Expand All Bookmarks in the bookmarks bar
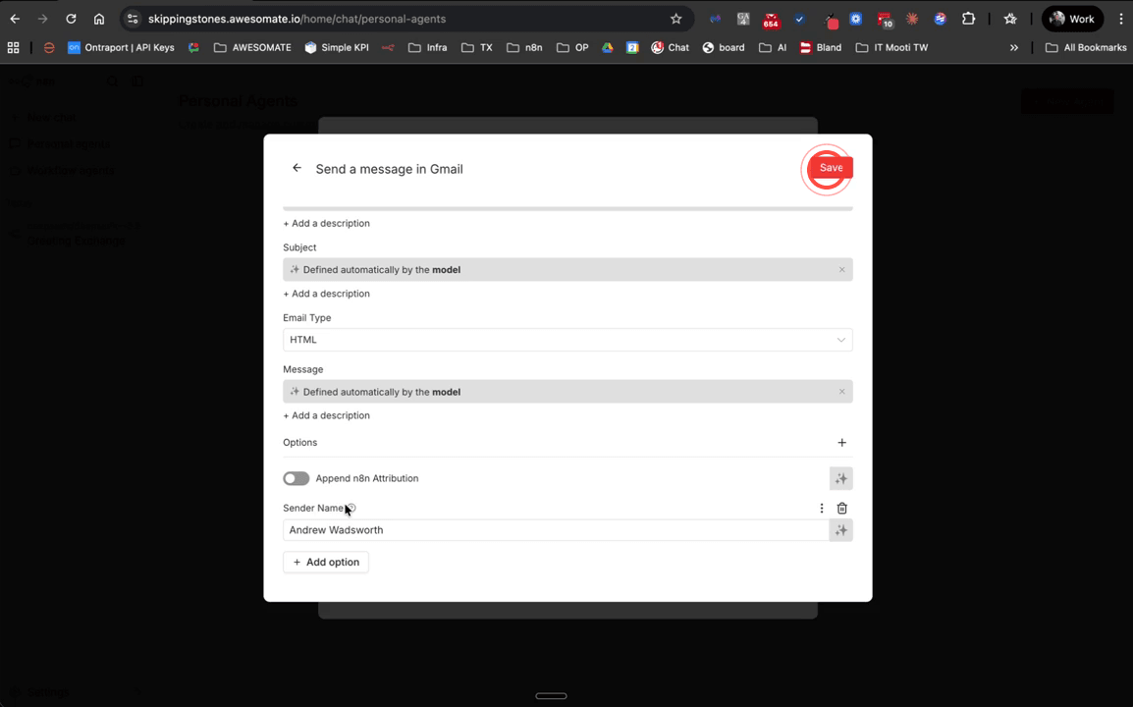 click(1085, 47)
